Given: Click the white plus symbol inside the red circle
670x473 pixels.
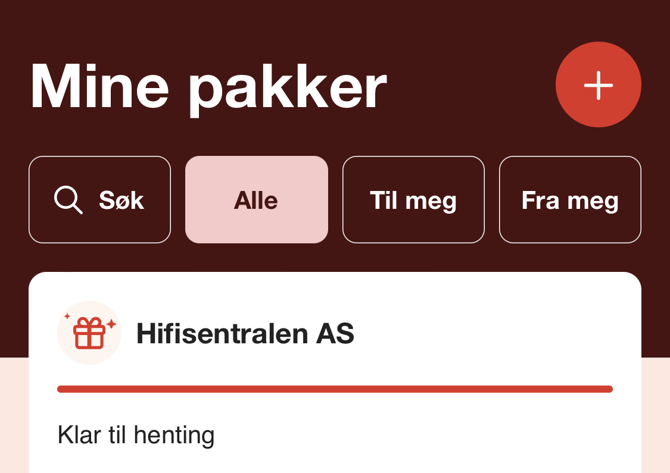Looking at the screenshot, I should (x=598, y=85).
